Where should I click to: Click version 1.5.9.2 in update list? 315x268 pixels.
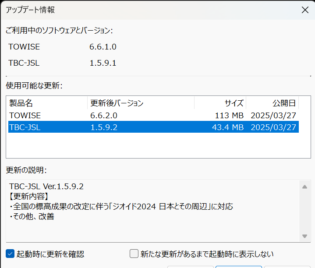104,127
